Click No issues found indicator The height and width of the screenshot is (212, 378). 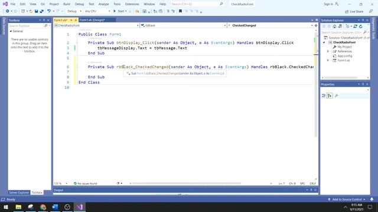tap(85, 183)
